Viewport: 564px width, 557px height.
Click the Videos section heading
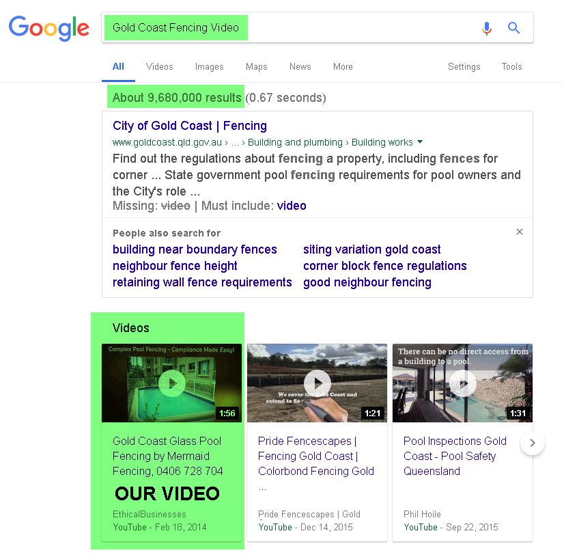point(131,328)
